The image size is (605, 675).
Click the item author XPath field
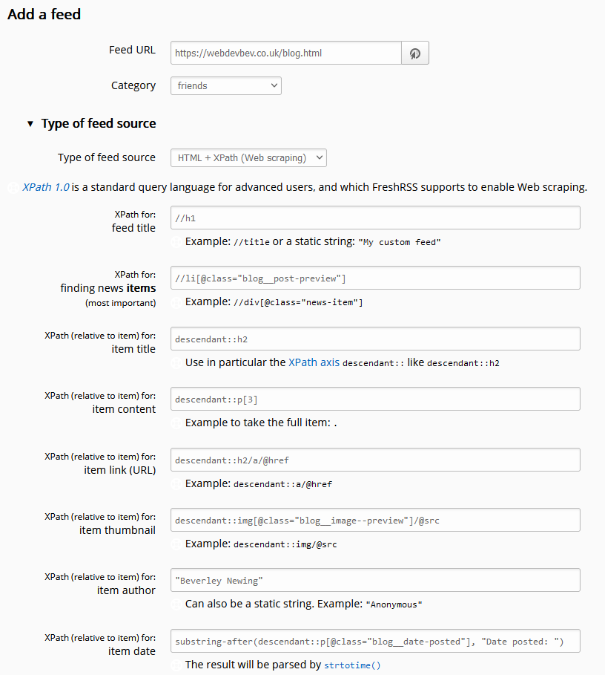tap(375, 580)
